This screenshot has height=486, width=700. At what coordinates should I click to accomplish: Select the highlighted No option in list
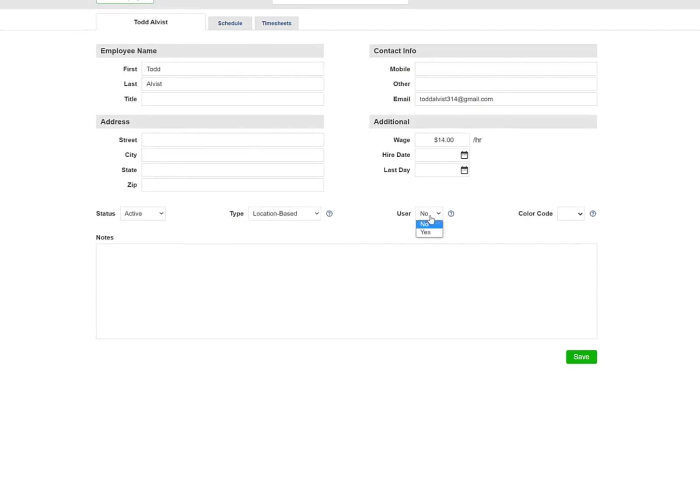point(429,224)
